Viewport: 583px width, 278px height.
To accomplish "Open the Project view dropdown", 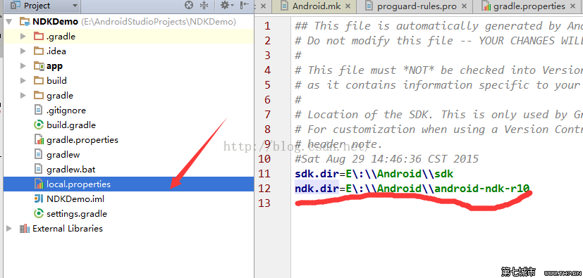I will point(44,6).
